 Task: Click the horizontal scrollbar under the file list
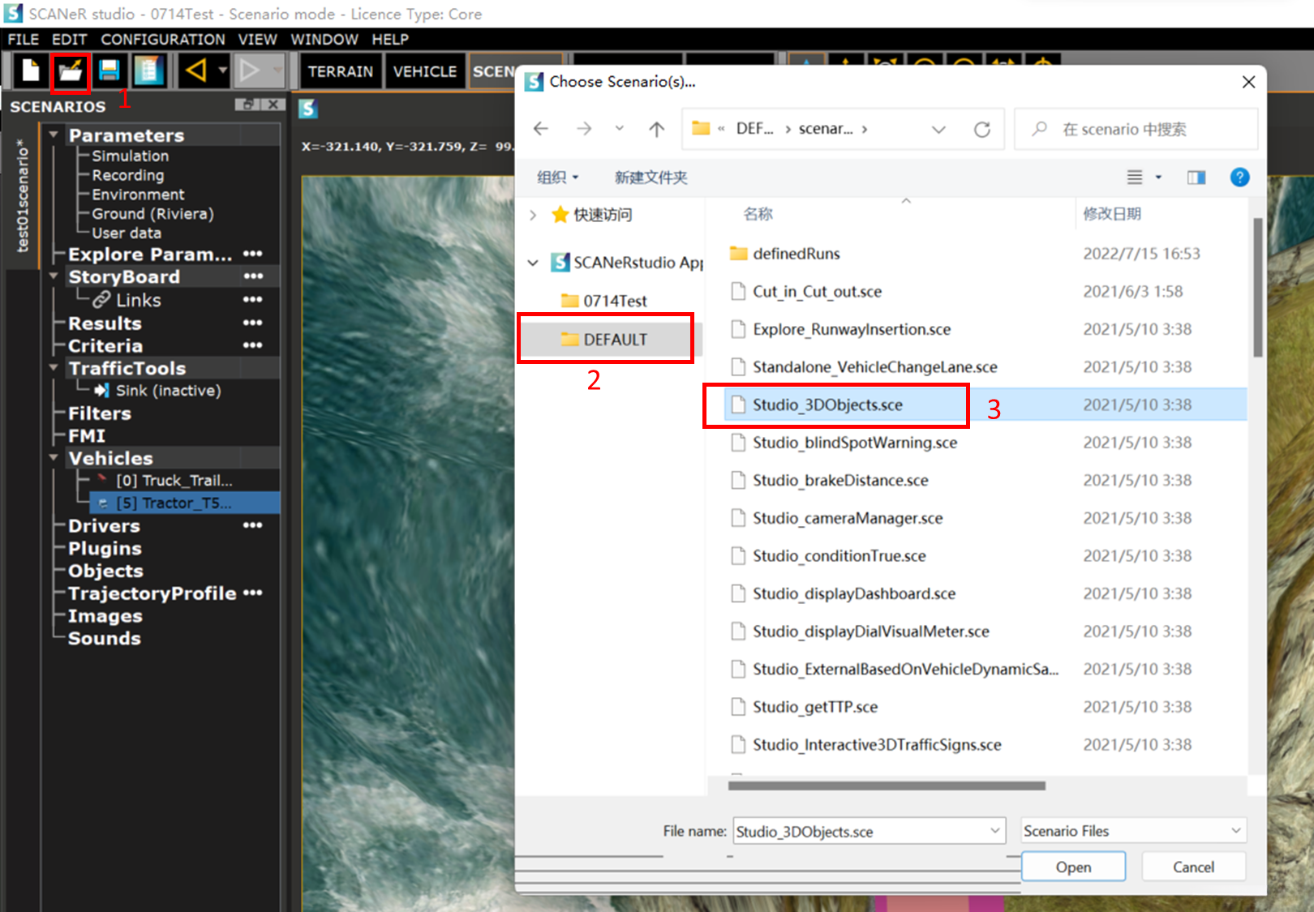887,786
